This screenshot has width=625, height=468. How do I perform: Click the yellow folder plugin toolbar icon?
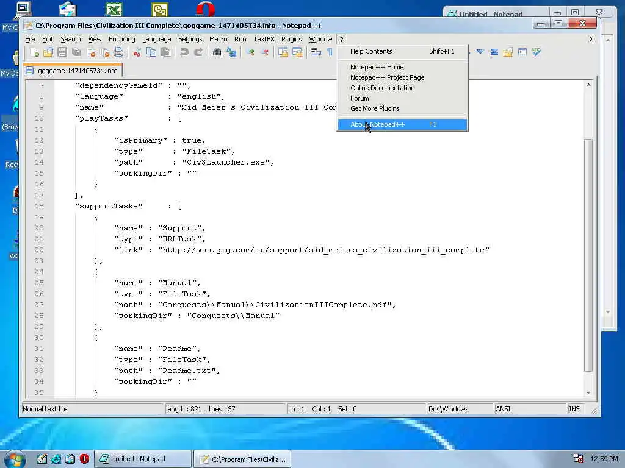[508, 52]
